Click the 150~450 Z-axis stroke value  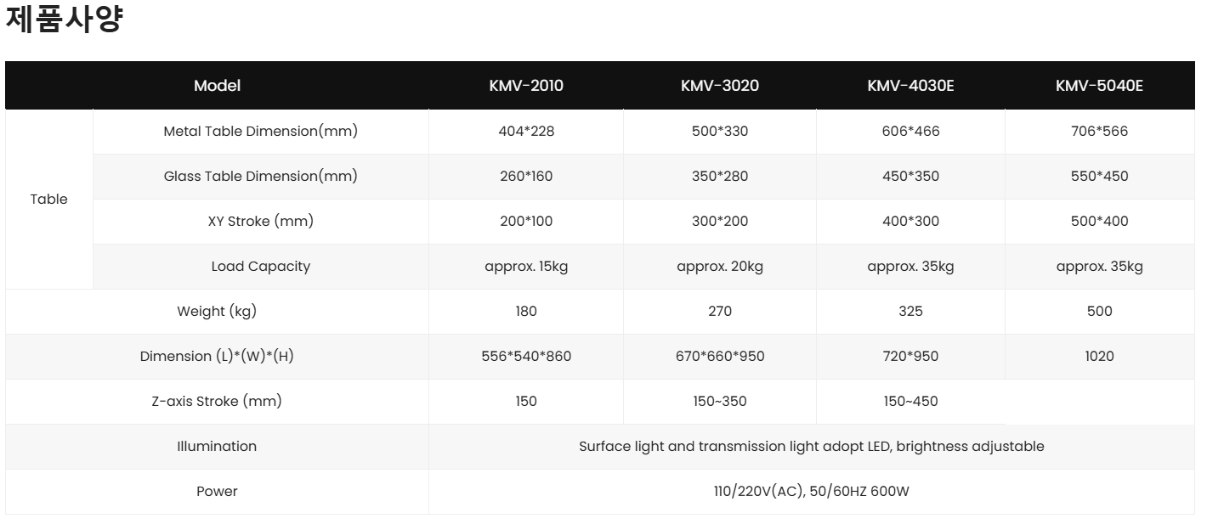point(910,402)
